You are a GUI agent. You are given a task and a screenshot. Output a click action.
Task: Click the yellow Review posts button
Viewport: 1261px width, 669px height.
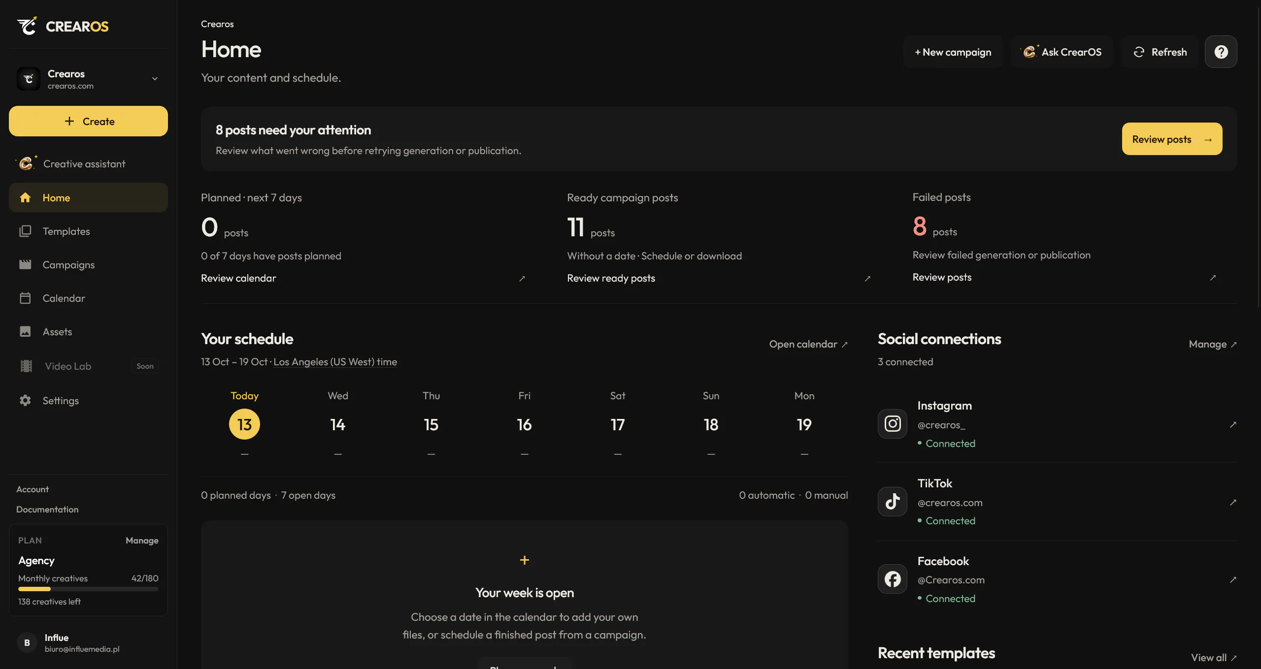pos(1172,139)
